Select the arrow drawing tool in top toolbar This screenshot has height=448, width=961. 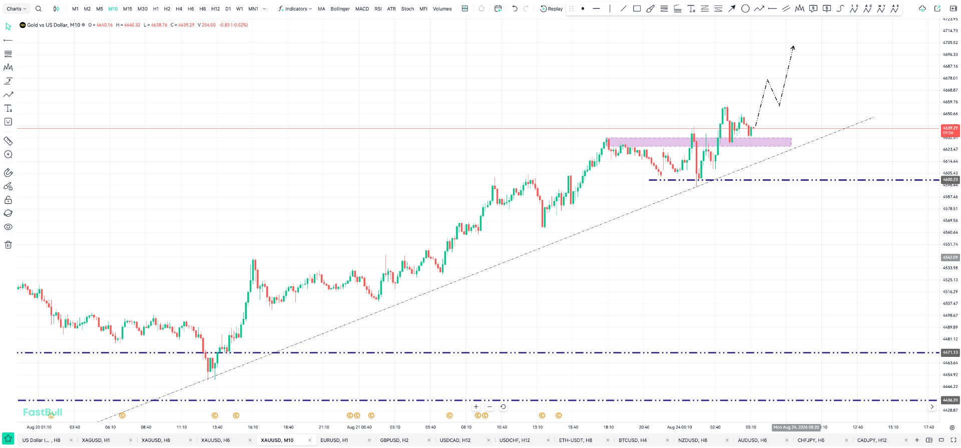pyautogui.click(x=732, y=9)
